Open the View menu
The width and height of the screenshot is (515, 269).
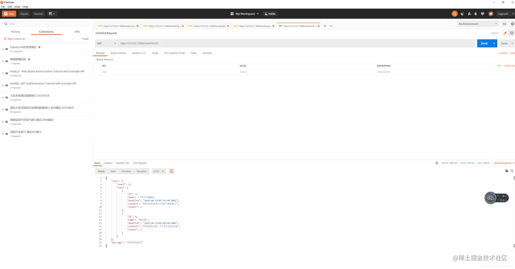click(x=17, y=7)
